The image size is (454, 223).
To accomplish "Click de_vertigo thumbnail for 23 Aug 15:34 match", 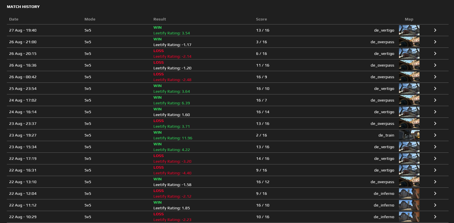I will [409, 147].
